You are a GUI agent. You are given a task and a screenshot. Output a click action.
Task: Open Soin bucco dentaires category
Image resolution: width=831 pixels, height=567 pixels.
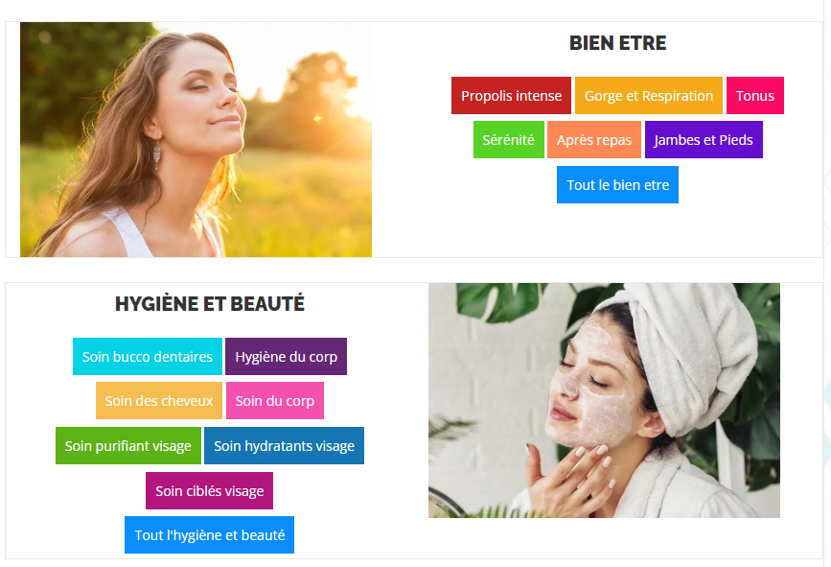148,357
